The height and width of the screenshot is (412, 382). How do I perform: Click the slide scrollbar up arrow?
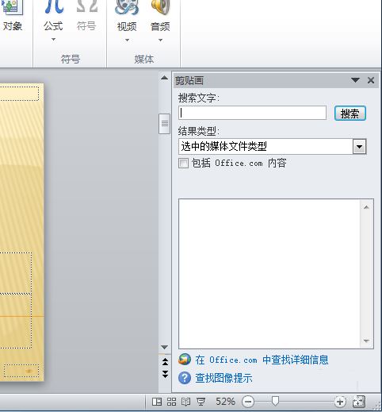(164, 78)
